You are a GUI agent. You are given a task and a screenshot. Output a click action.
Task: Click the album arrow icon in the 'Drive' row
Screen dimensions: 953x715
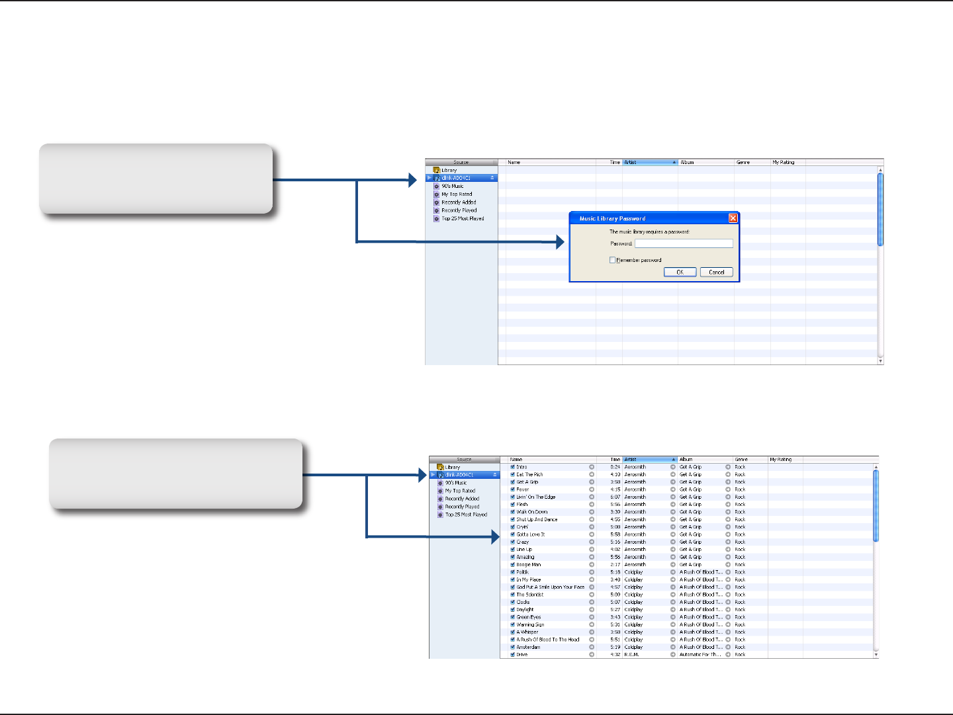[728, 655]
